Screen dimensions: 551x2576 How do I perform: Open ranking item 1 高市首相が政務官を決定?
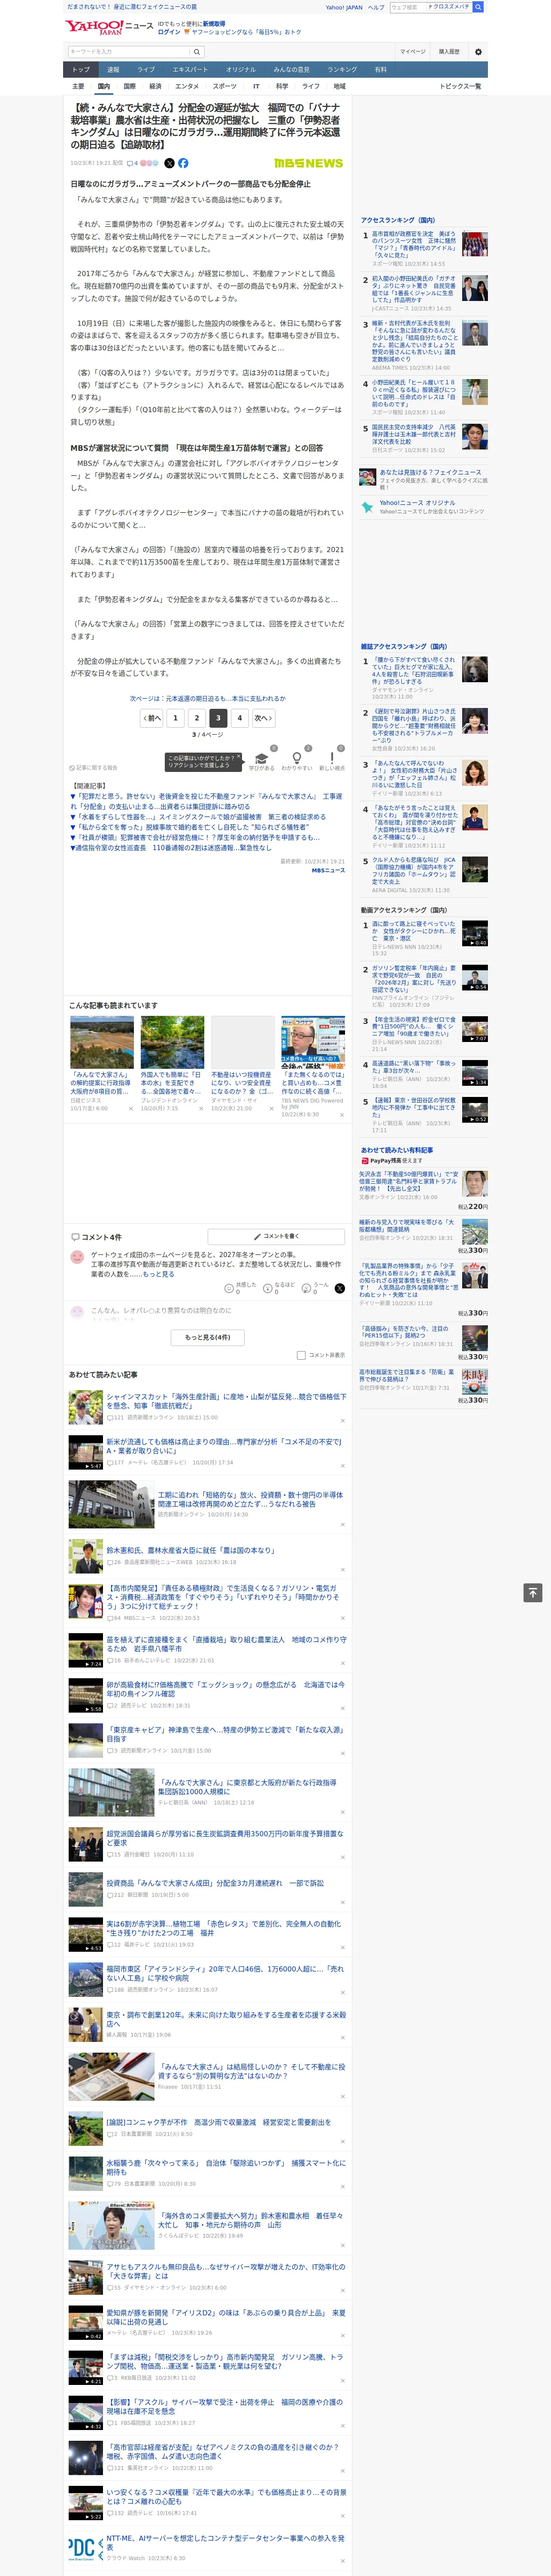(x=414, y=244)
